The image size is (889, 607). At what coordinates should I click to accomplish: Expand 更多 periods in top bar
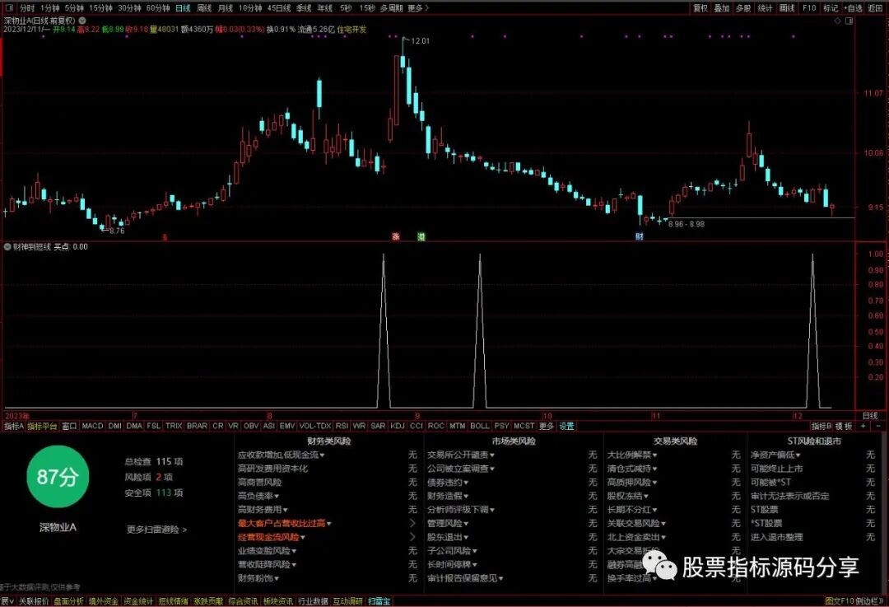(418, 8)
